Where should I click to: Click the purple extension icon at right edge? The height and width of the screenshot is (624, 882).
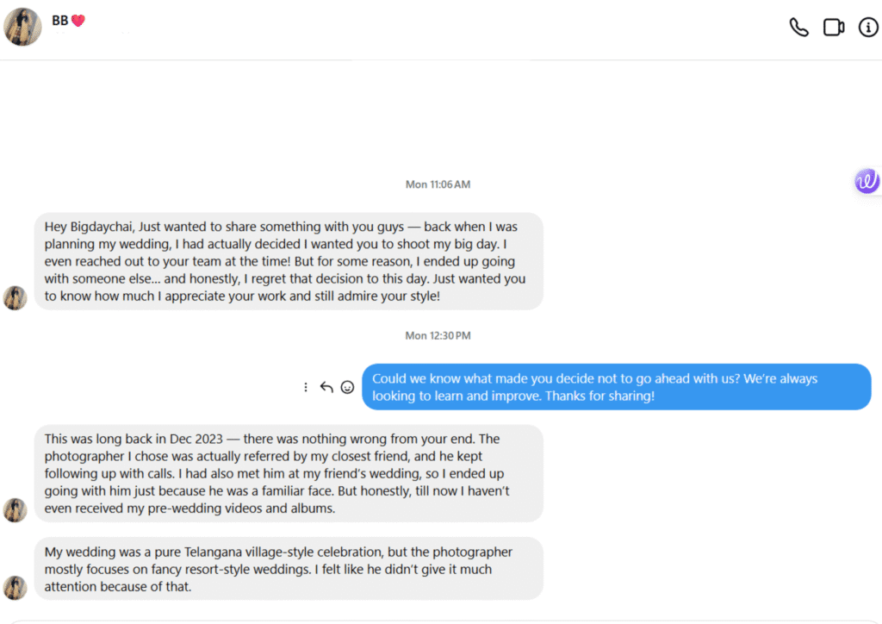coord(866,181)
